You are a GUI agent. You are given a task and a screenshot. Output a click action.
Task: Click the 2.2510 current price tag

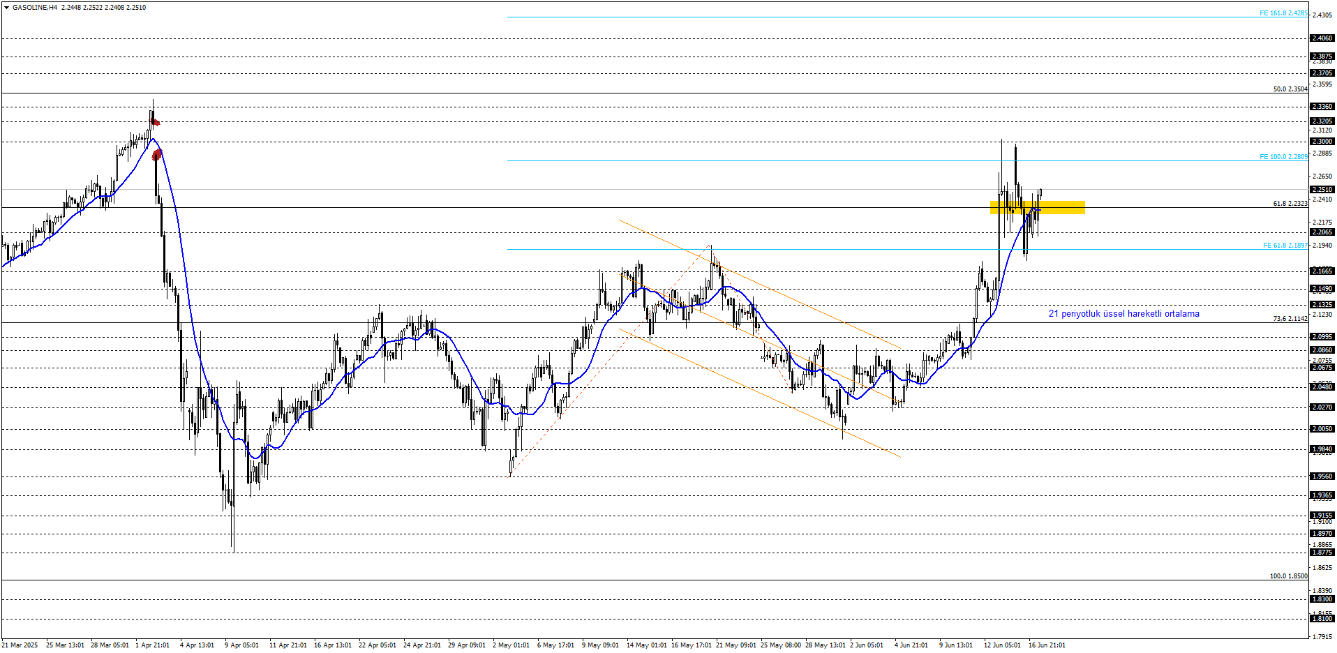point(1322,190)
